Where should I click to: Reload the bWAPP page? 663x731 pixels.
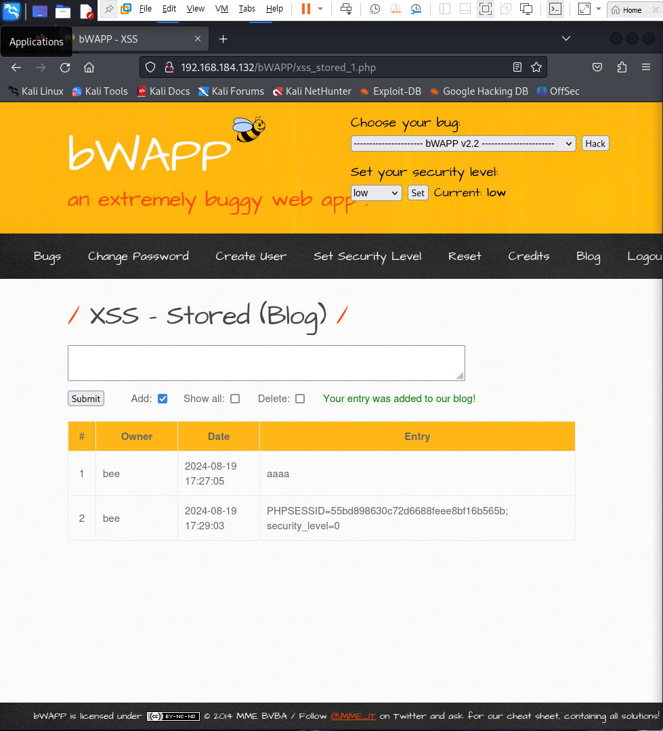(65, 68)
